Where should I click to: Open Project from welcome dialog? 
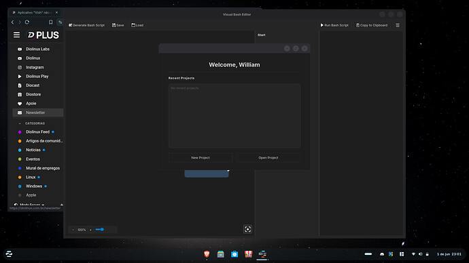(x=268, y=158)
